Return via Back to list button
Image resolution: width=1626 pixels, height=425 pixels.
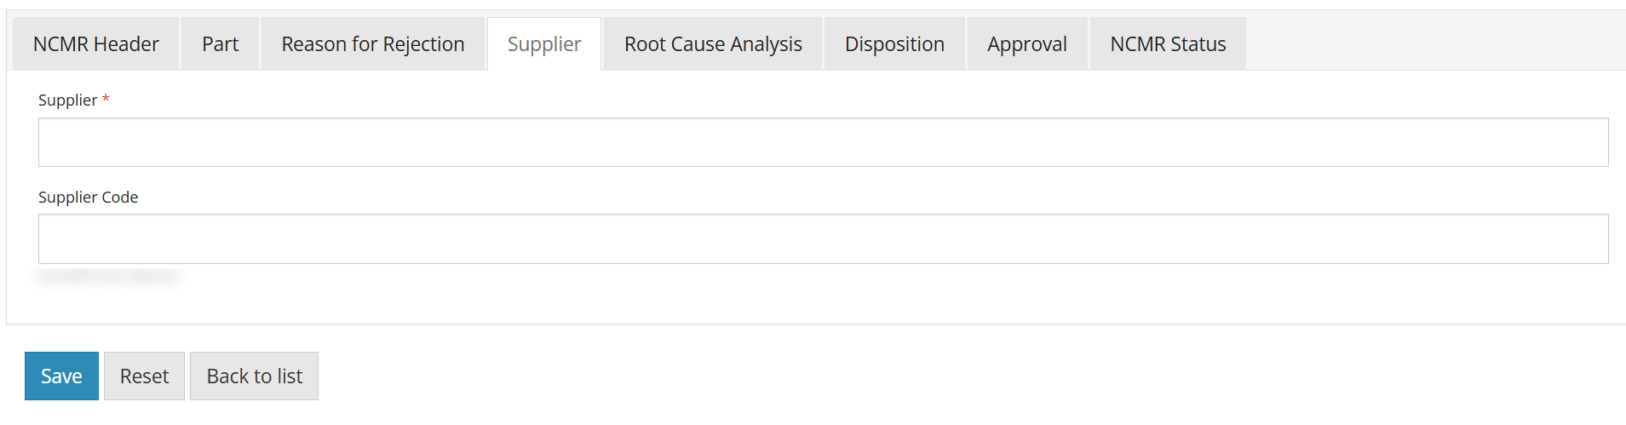click(x=254, y=376)
